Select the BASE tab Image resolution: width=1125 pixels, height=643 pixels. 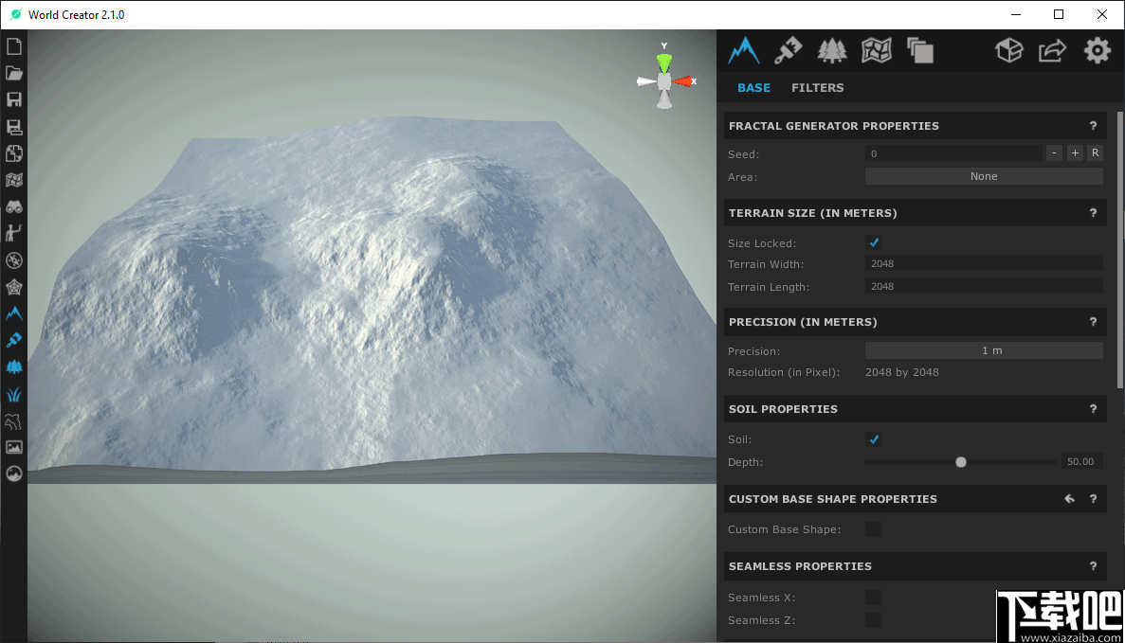[753, 88]
